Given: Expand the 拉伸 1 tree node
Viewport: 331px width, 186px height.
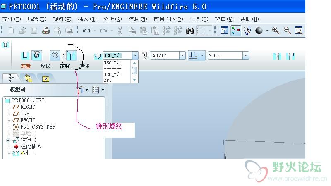Looking at the screenshot, I should pyautogui.click(x=8, y=140).
